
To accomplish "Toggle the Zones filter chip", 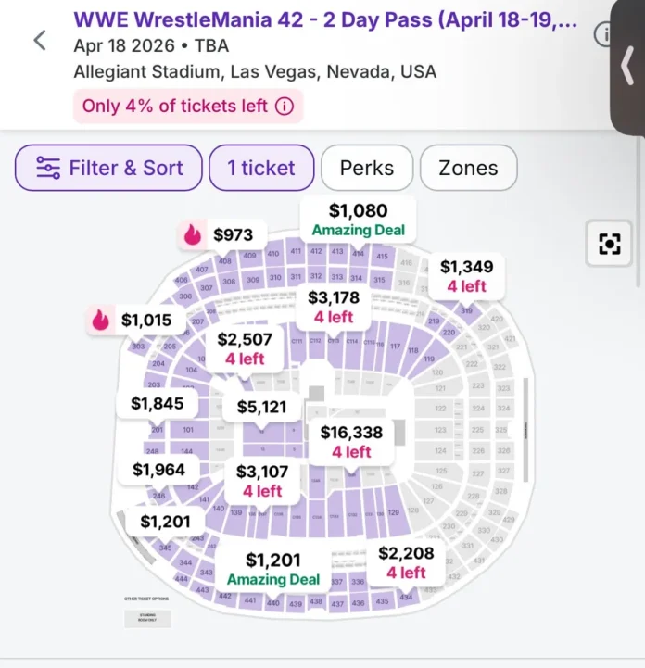I will coord(468,168).
